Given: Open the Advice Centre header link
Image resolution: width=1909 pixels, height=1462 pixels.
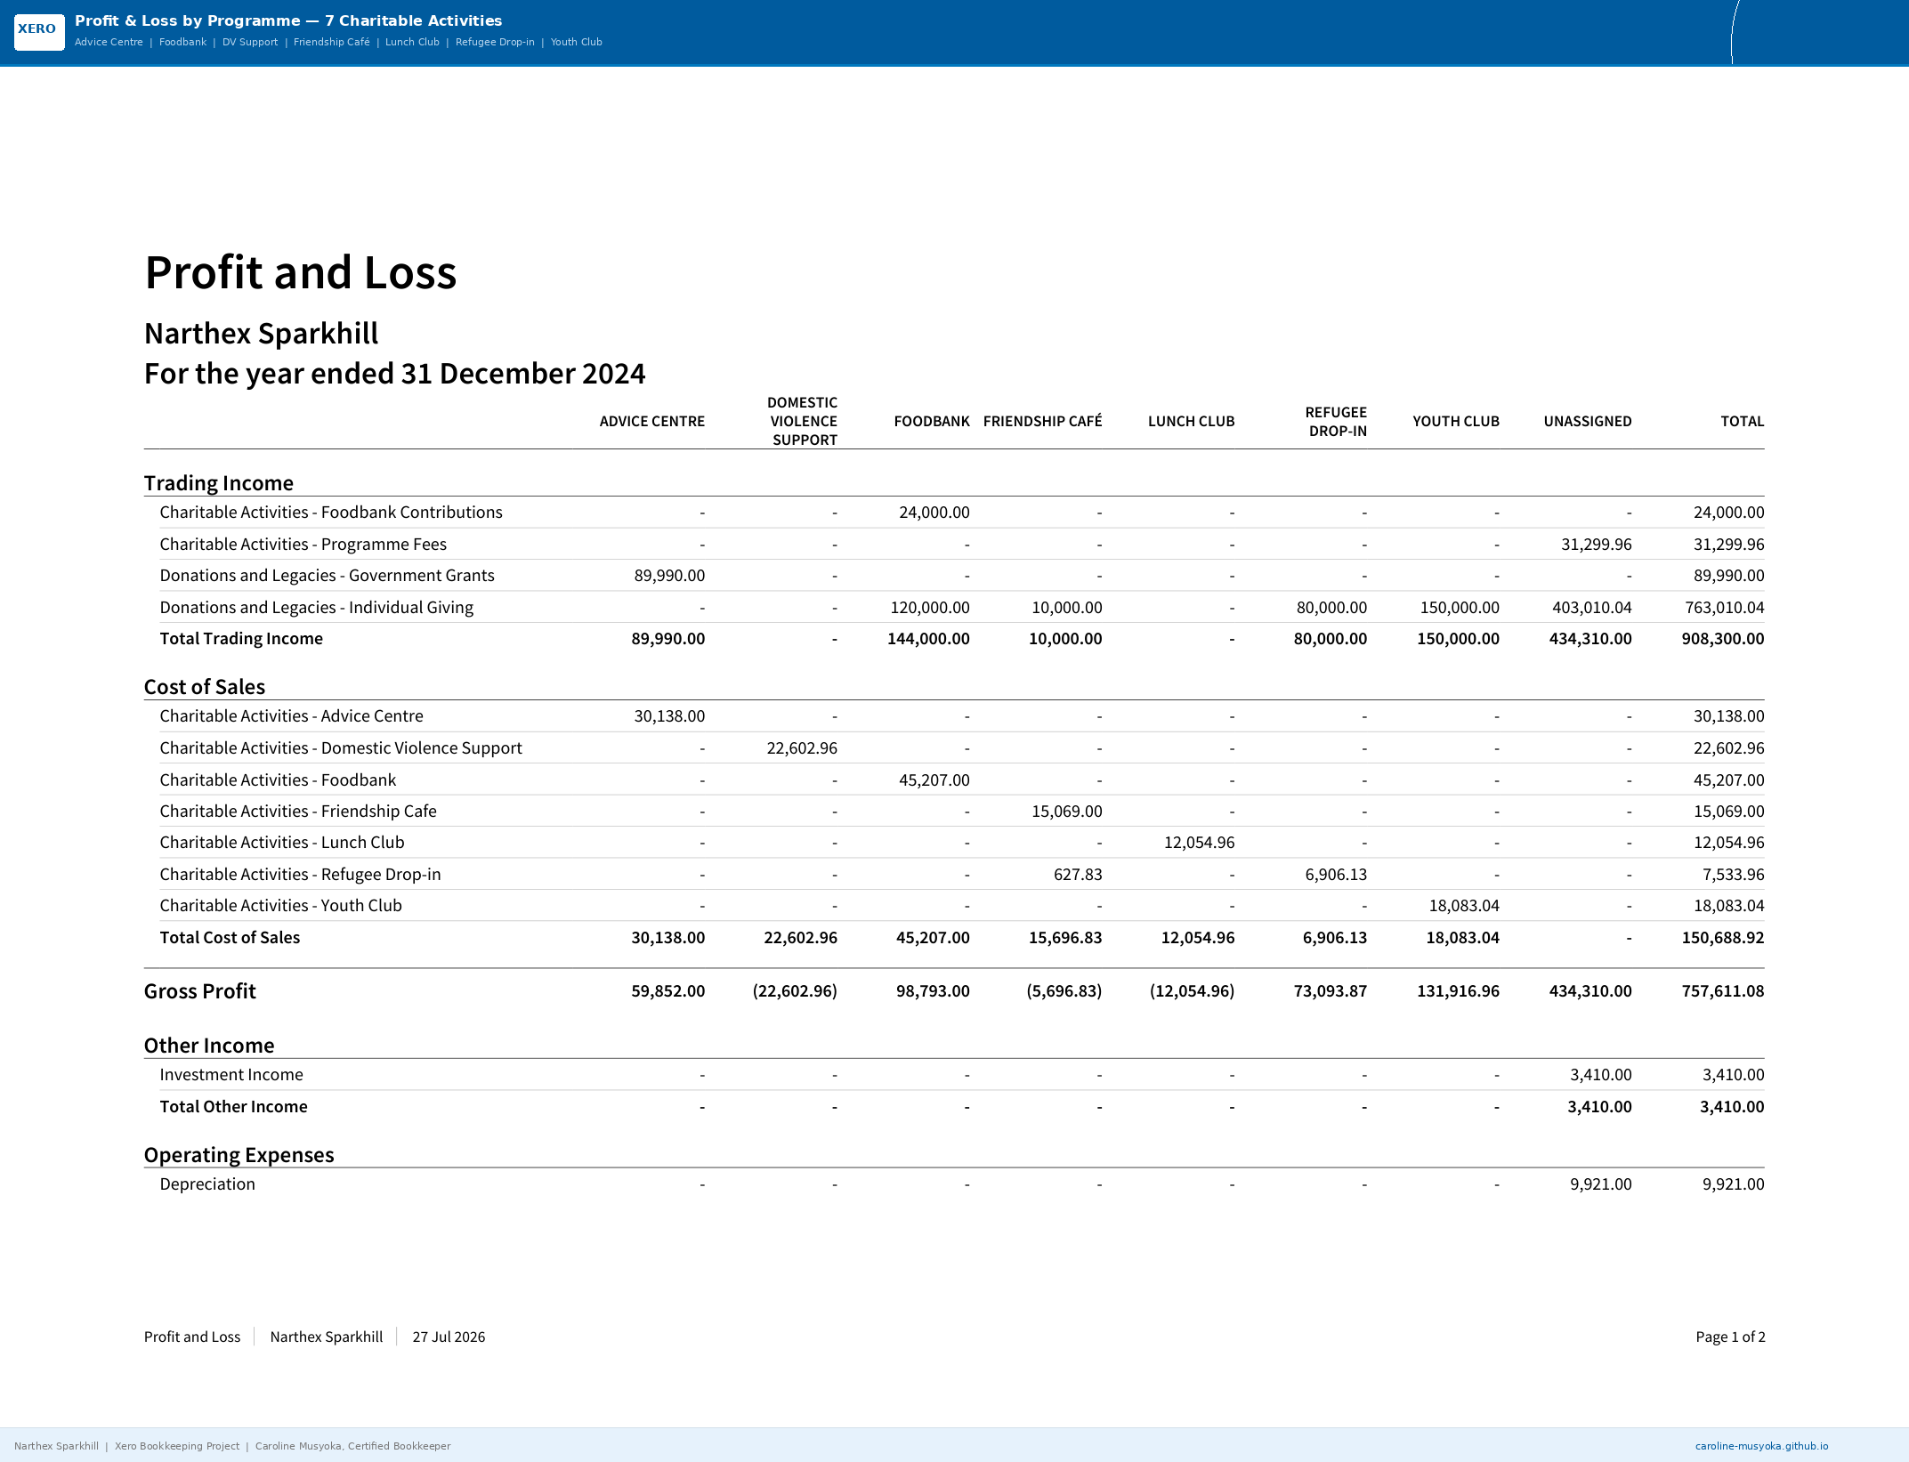Looking at the screenshot, I should (x=109, y=42).
